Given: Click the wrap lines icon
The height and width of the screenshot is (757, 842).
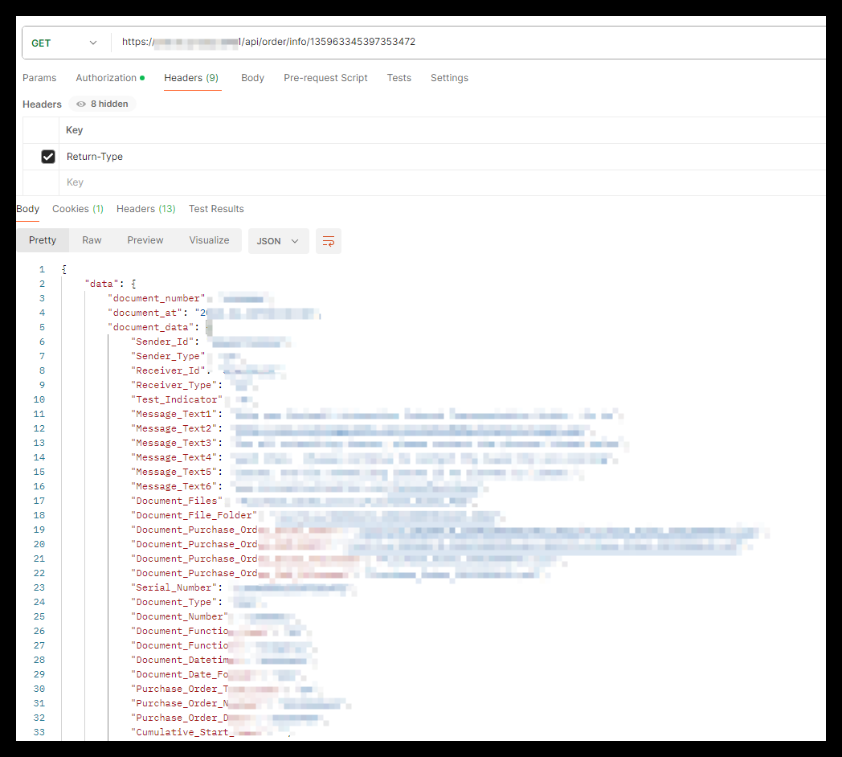Looking at the screenshot, I should click(x=329, y=241).
